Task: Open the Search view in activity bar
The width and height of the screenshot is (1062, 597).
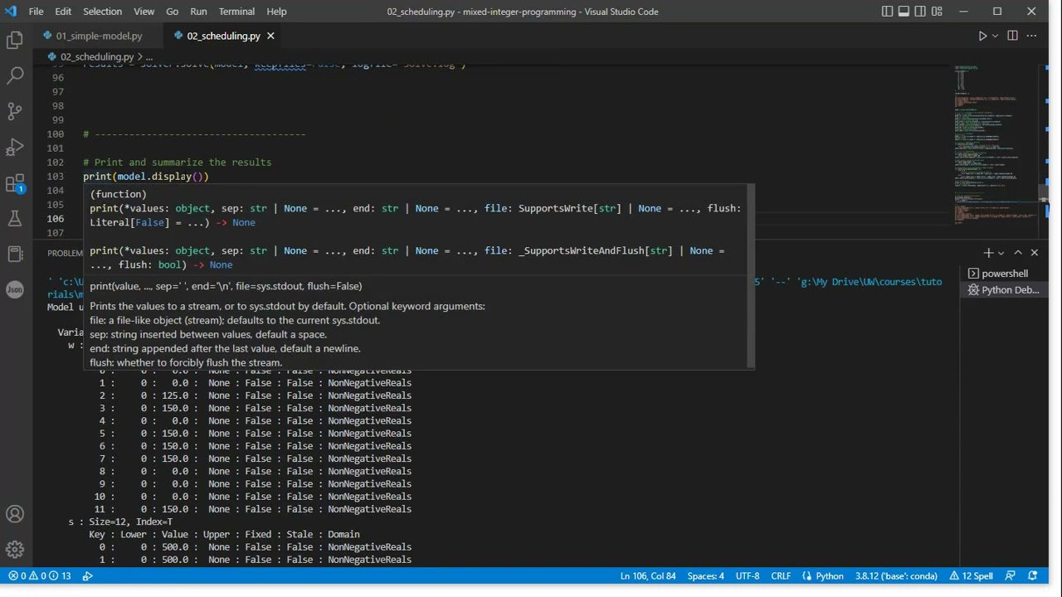Action: 15,75
